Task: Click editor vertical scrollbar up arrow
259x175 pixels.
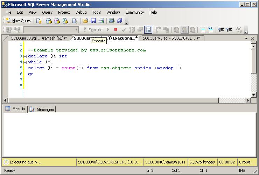Action: 253,46
